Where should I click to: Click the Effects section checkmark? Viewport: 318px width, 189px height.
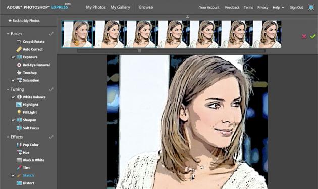[x=51, y=137]
